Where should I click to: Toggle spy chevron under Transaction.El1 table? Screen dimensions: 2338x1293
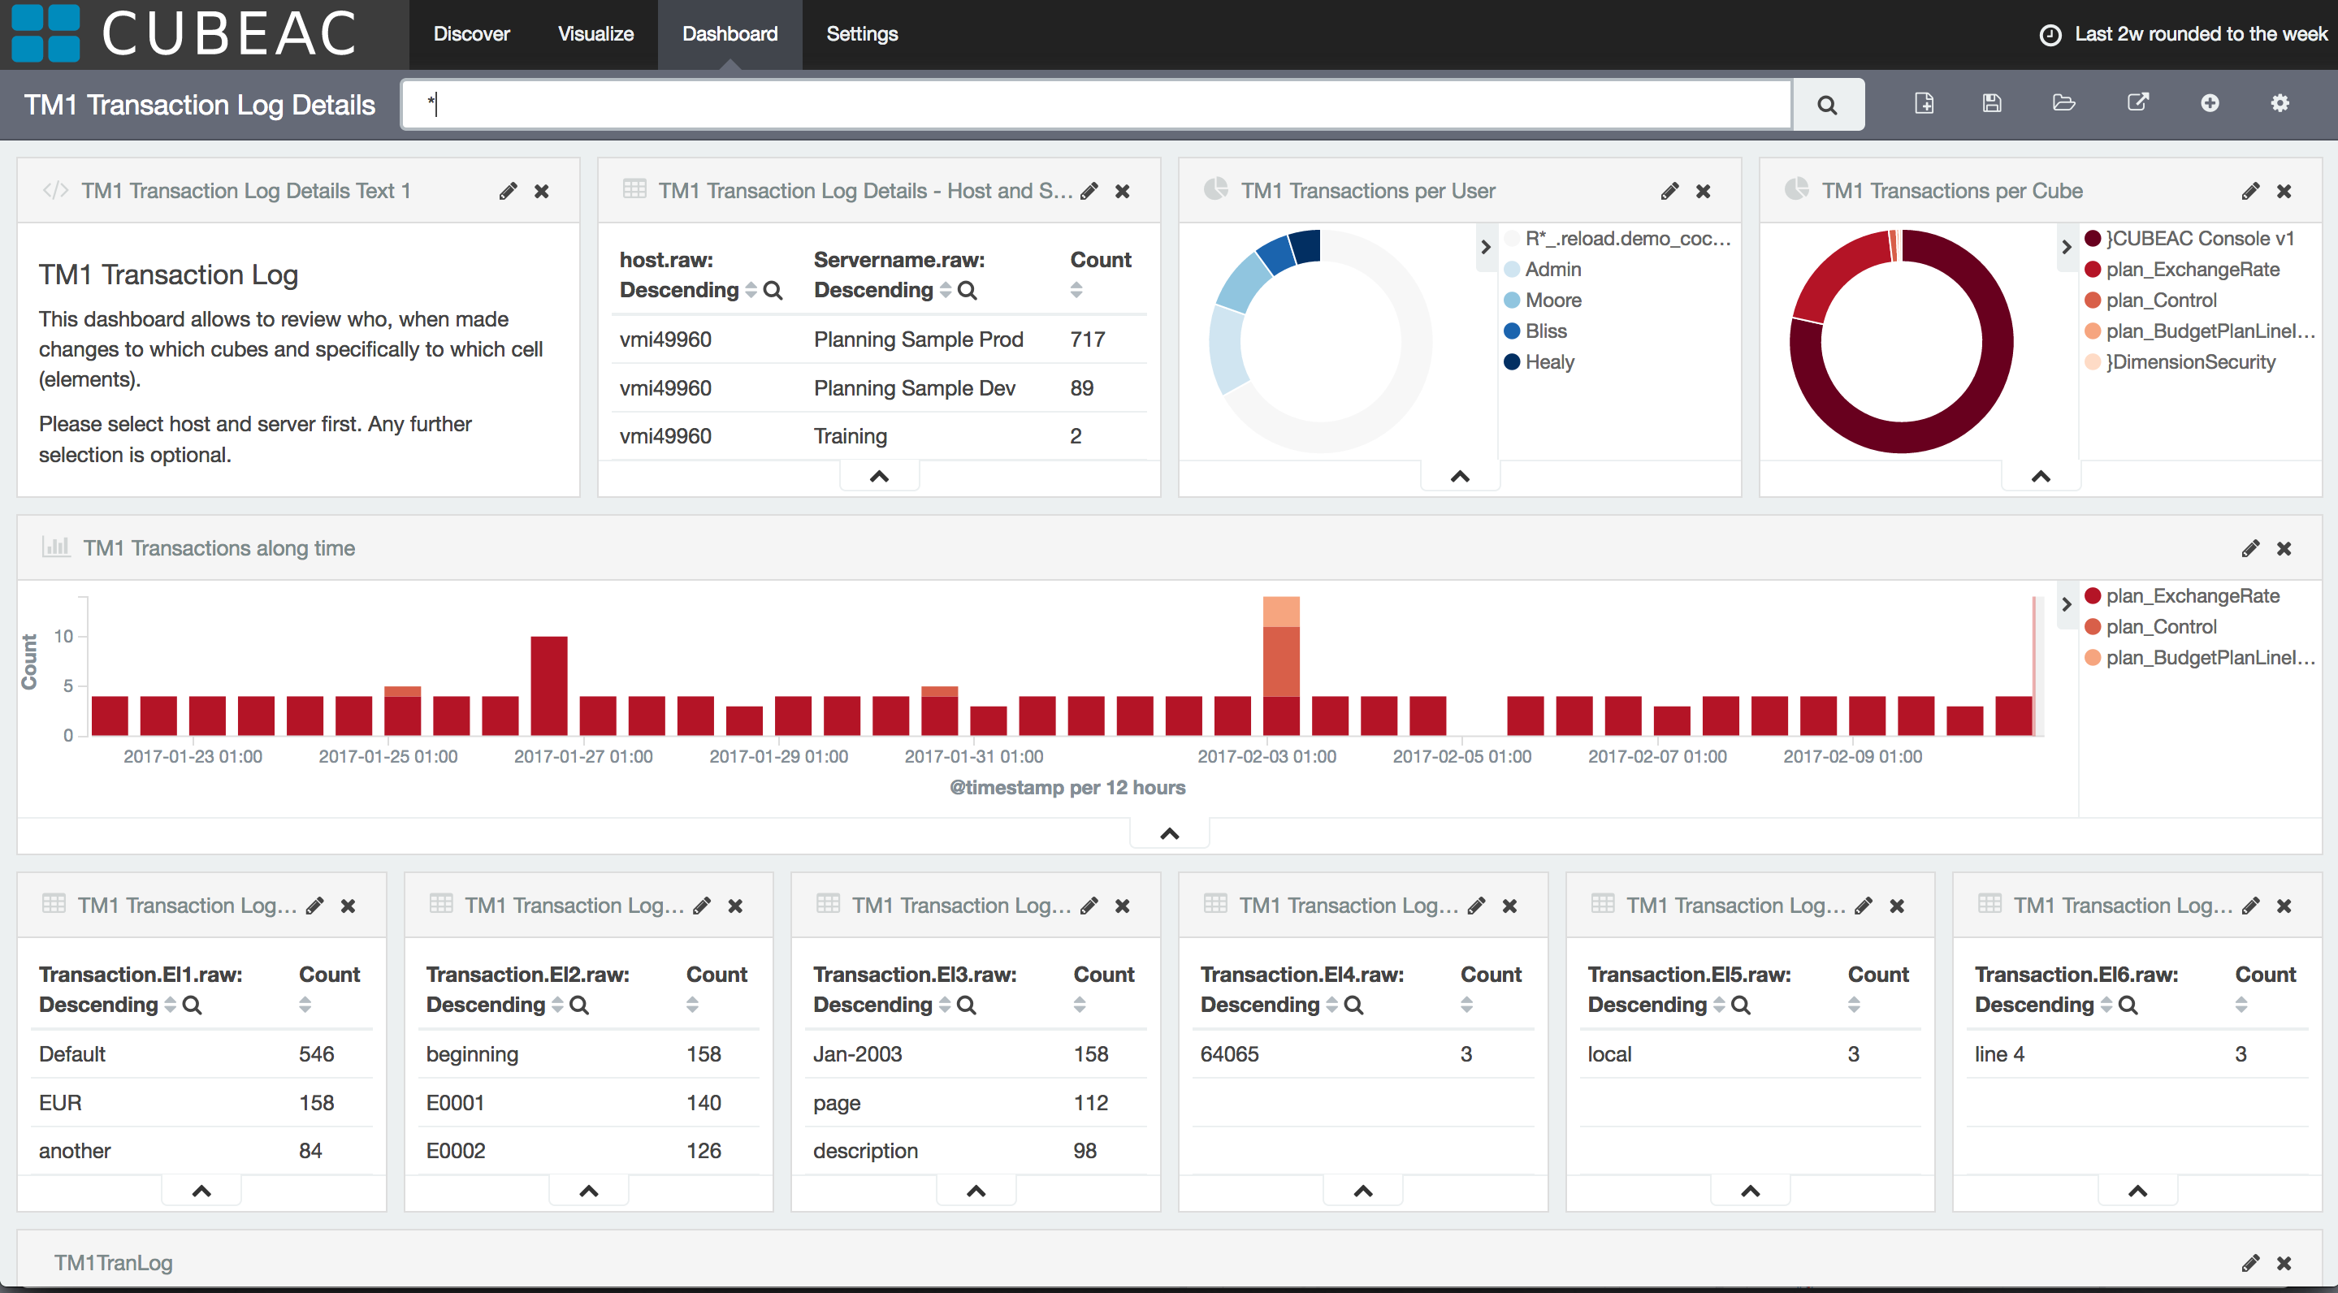click(x=201, y=1191)
